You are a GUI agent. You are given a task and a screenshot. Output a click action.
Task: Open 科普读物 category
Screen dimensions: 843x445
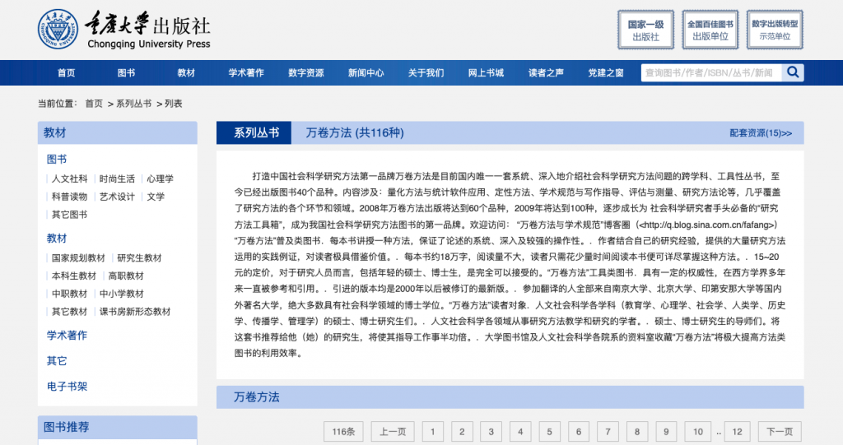69,196
